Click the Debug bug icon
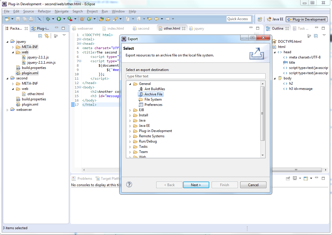This screenshot has height=235, width=332. [x=48, y=19]
